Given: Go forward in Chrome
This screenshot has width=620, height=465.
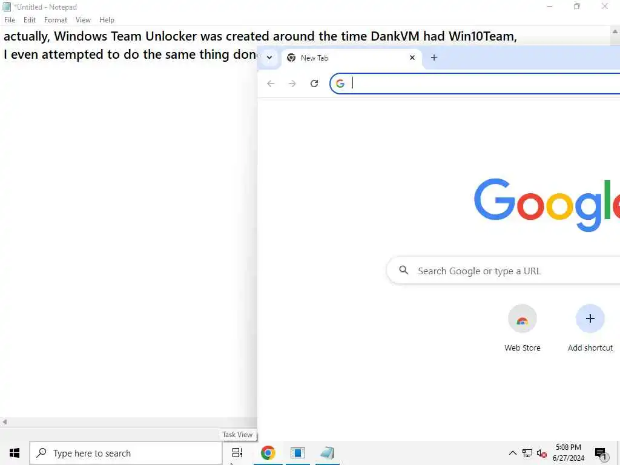Looking at the screenshot, I should pyautogui.click(x=292, y=84).
